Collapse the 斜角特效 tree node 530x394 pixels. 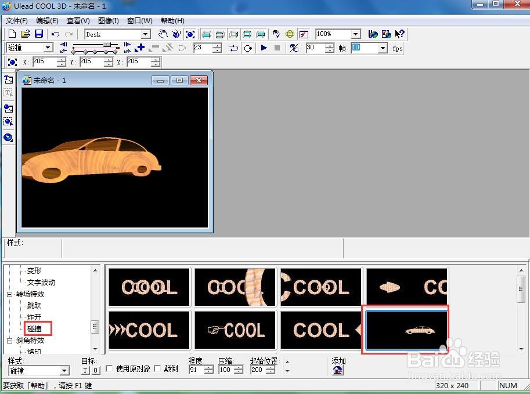tap(9, 341)
